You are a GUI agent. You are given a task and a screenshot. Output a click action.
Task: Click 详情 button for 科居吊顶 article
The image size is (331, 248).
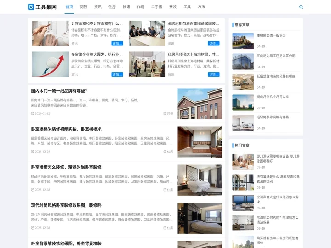(214, 74)
